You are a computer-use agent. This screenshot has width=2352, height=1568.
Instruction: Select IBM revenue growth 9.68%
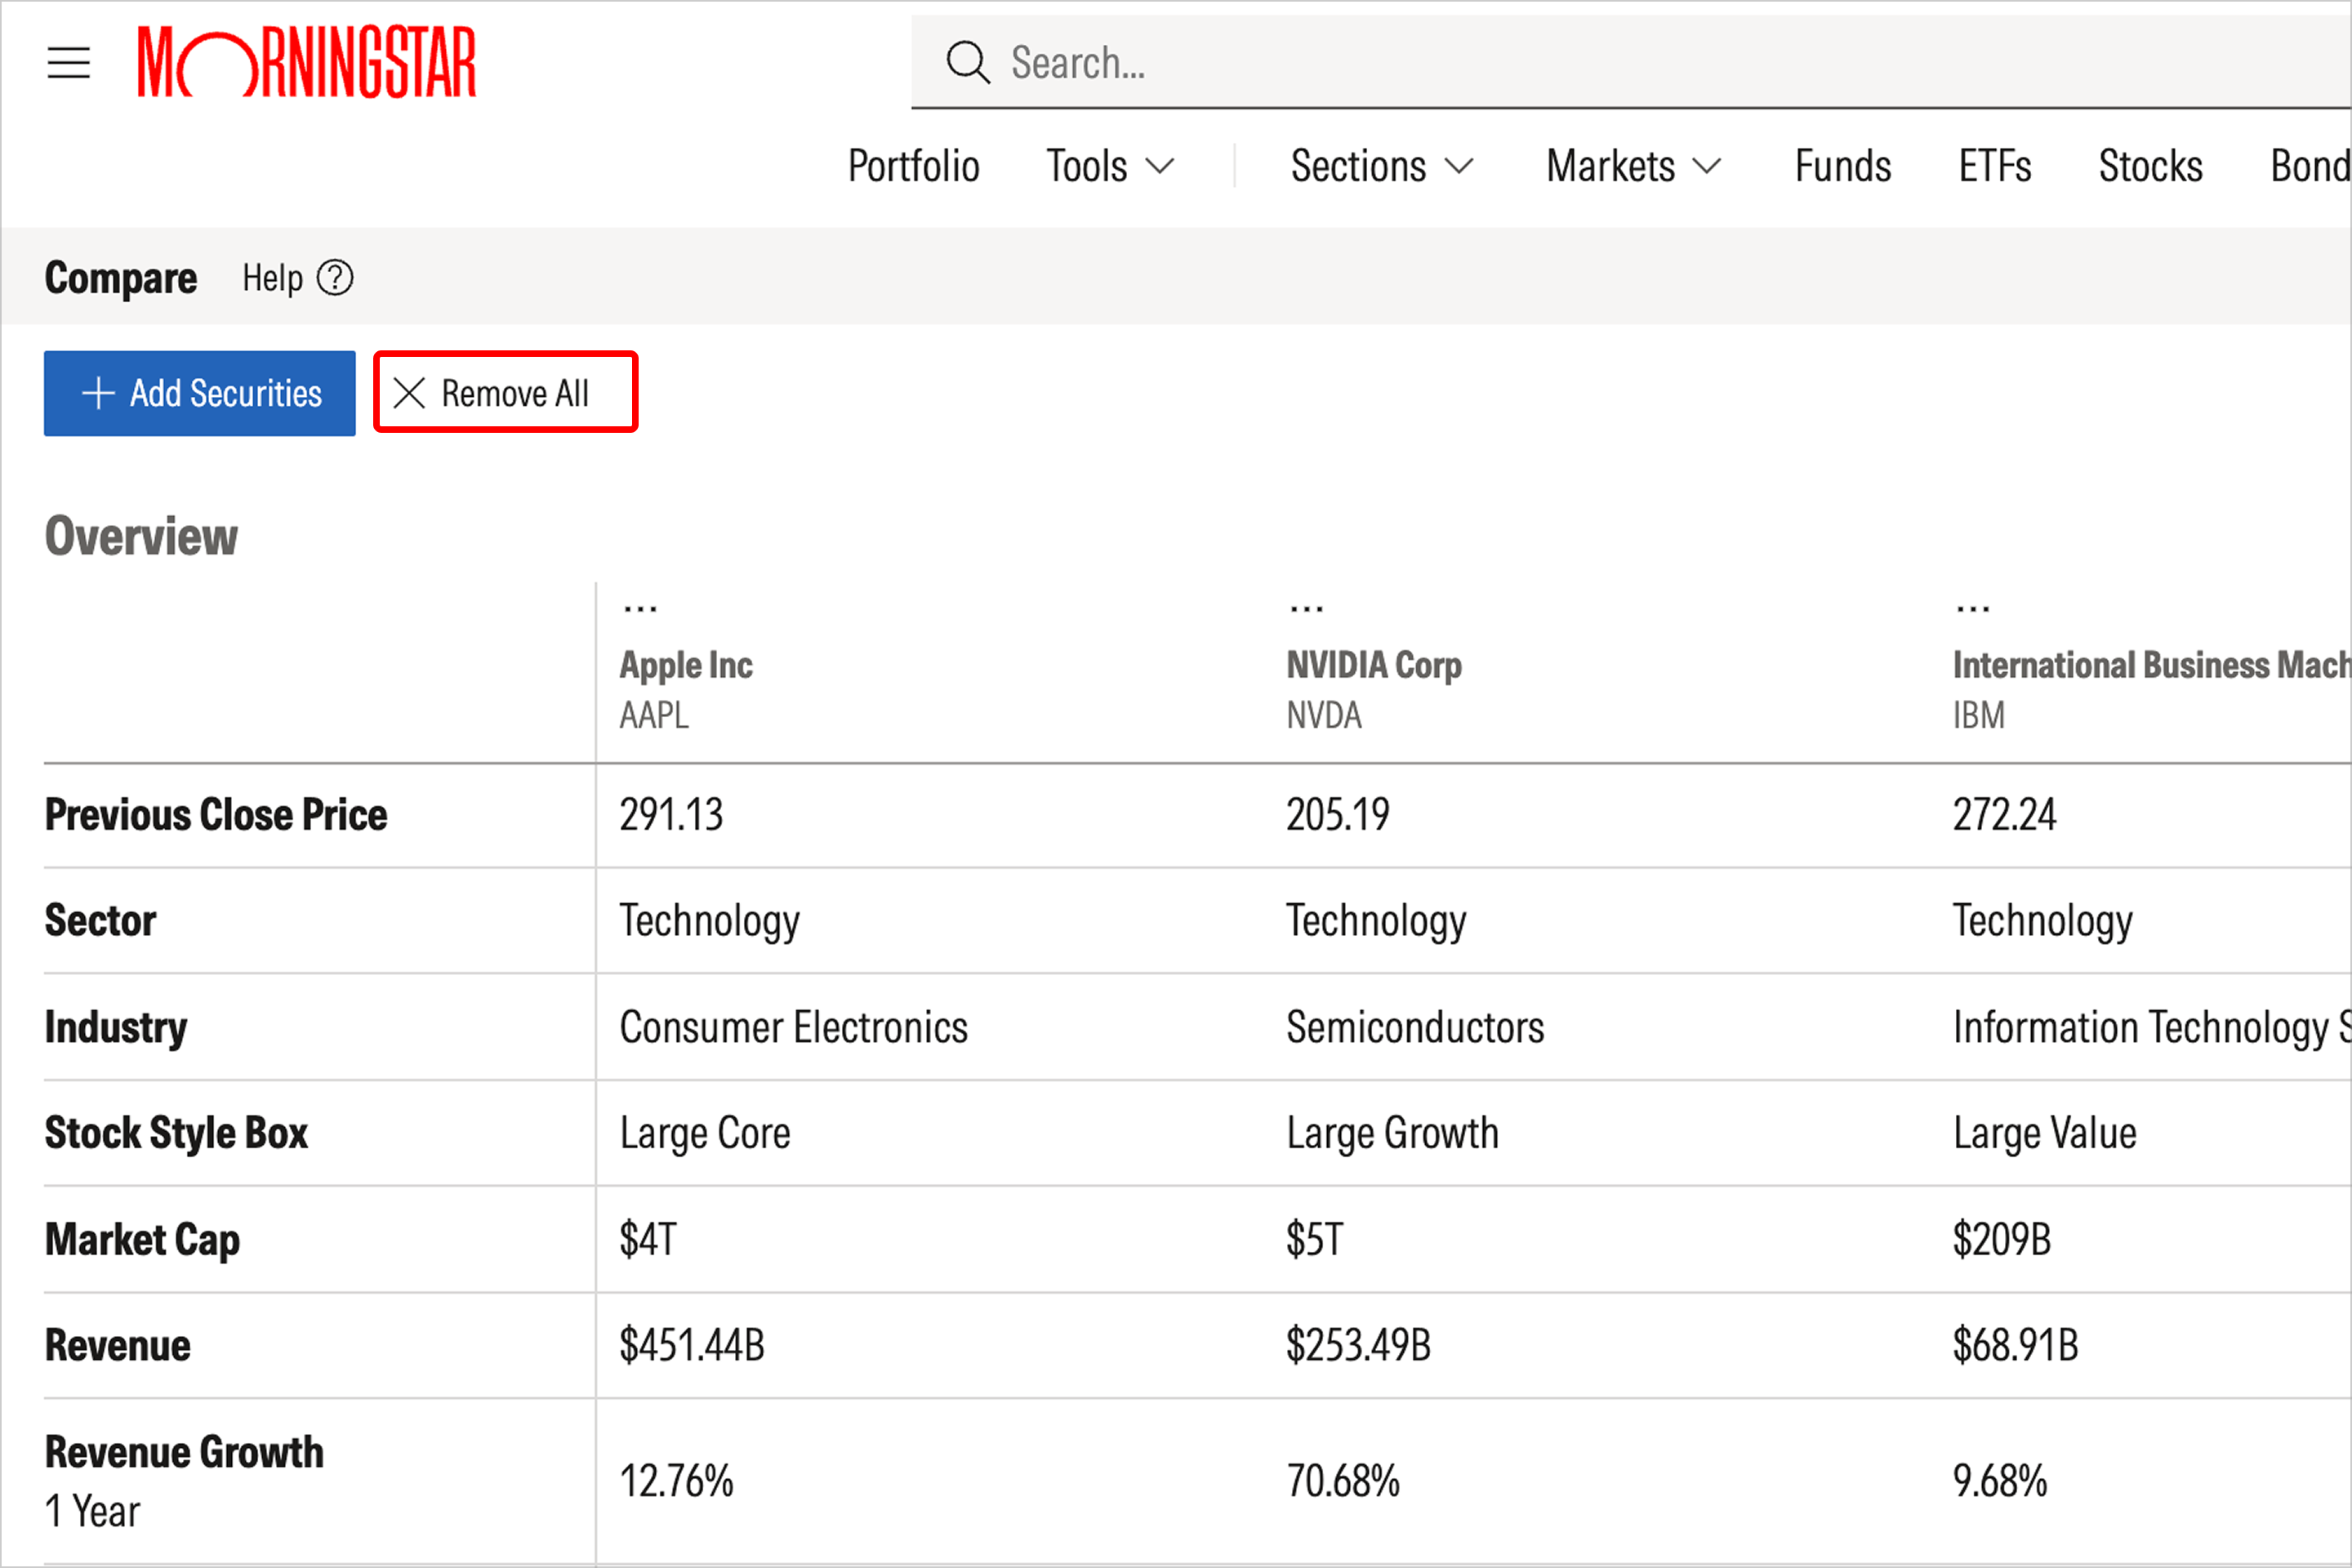point(2000,1482)
